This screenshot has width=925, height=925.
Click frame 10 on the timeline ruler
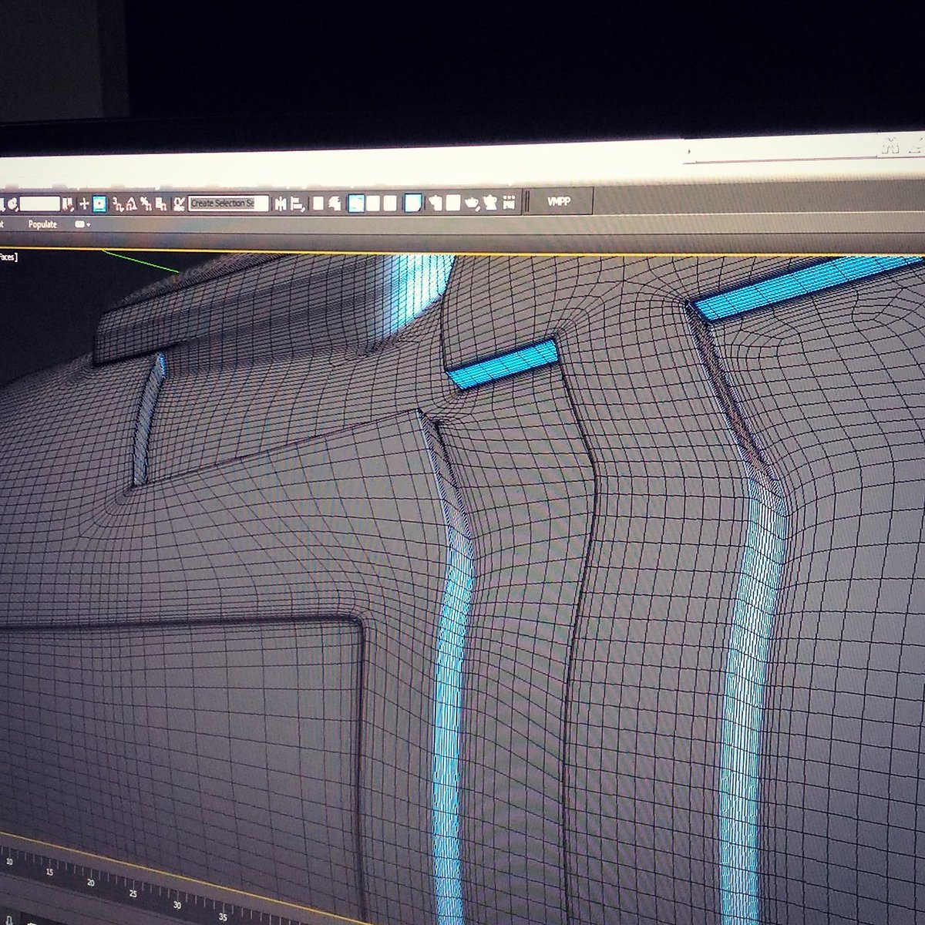[x=9, y=862]
